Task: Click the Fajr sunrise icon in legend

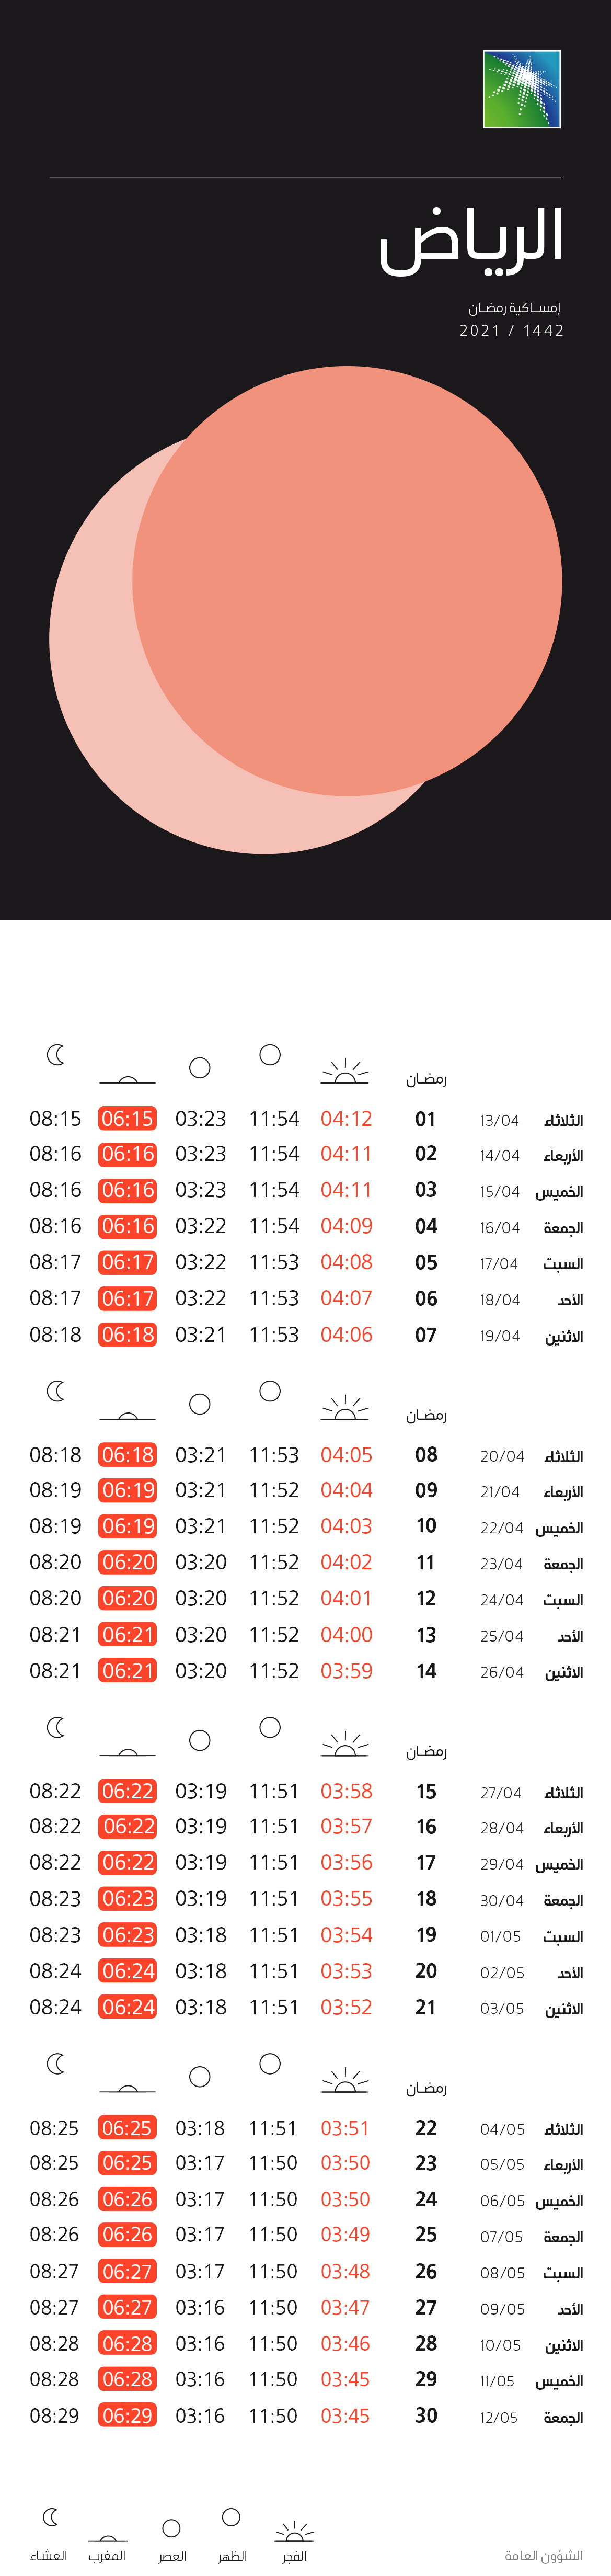Action: pyautogui.click(x=294, y=2531)
